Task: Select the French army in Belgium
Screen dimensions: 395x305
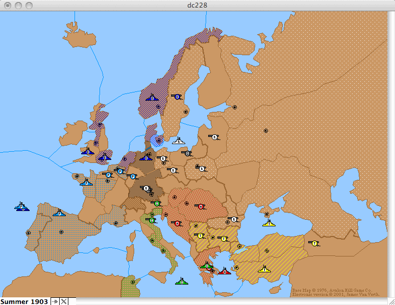Action: pyautogui.click(x=120, y=171)
